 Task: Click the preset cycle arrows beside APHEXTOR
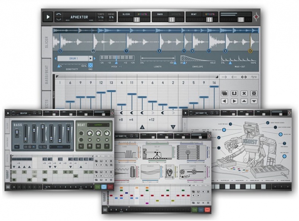[59, 17]
